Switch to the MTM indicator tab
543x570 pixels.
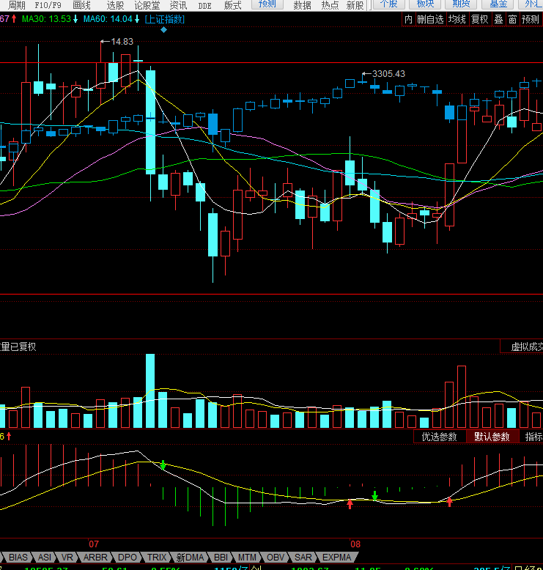coord(247,557)
